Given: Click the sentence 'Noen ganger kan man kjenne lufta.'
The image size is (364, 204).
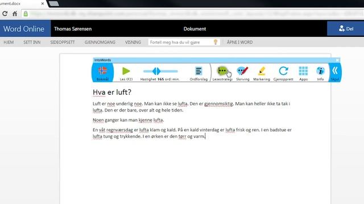Looking at the screenshot, I should click(x=129, y=120).
